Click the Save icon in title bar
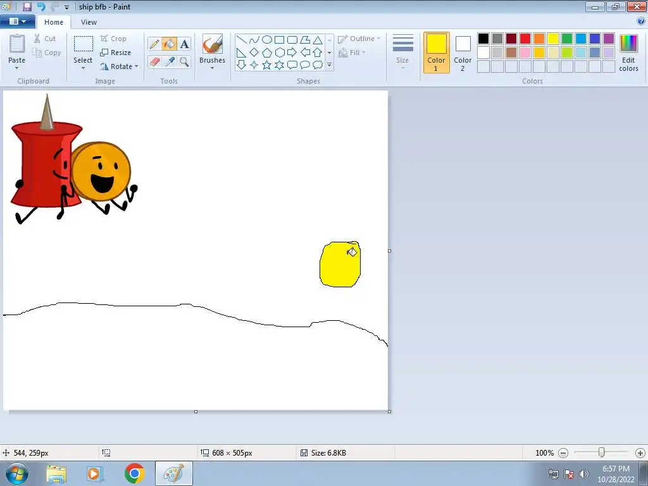 pyautogui.click(x=27, y=6)
